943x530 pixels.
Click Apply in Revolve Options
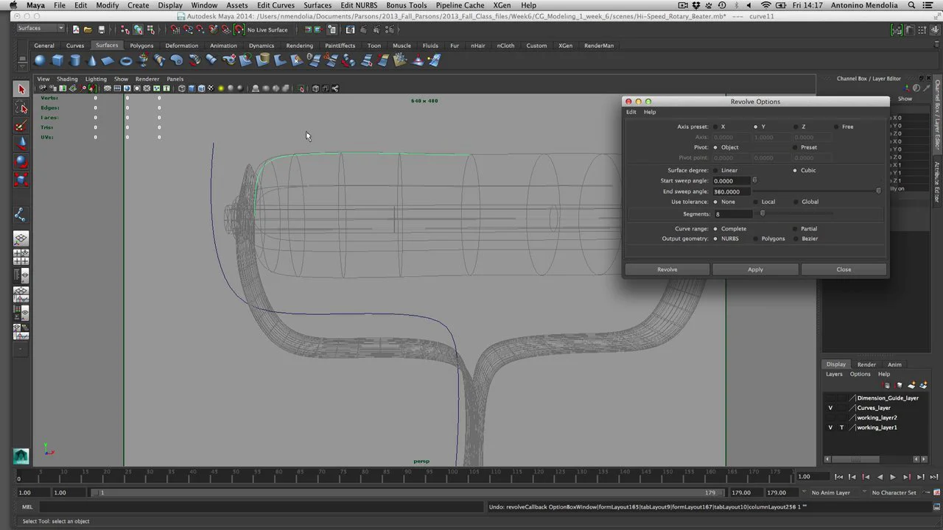coord(755,269)
